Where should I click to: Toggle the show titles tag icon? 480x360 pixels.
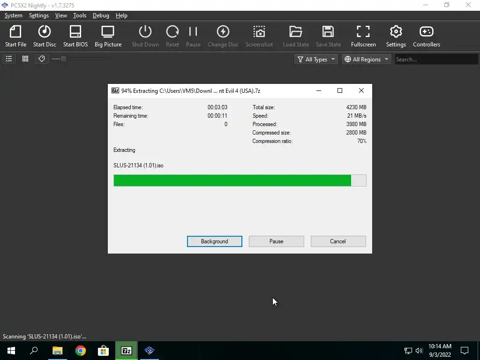[42, 59]
